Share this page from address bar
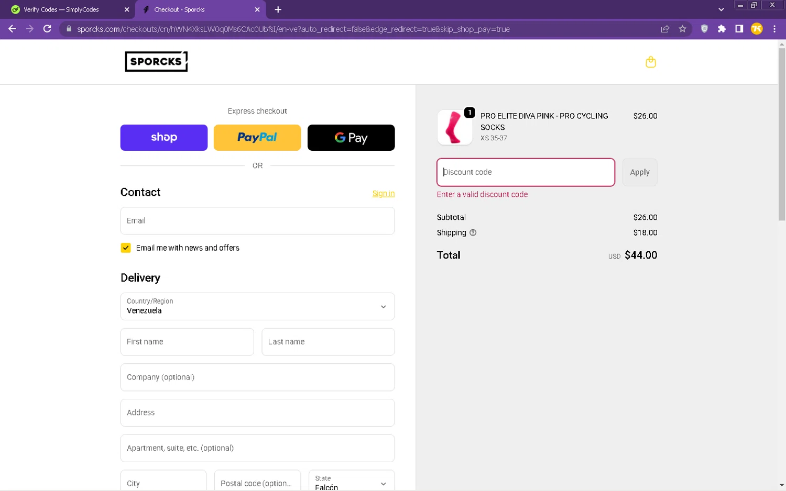 [x=665, y=29]
